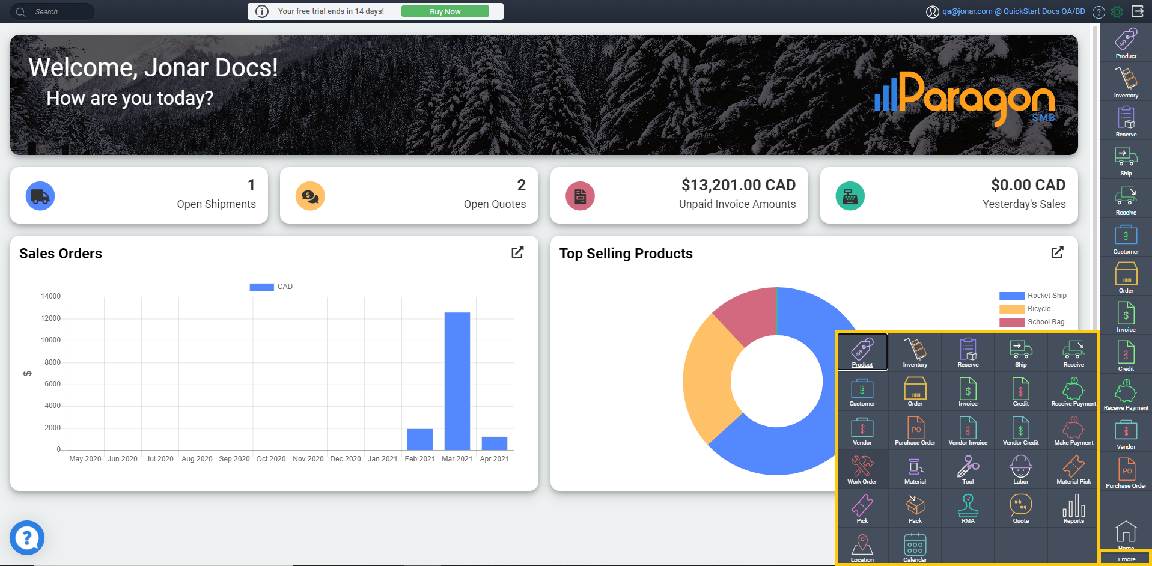This screenshot has height=566, width=1152.
Task: Go to Home via the sidebar house icon
Action: tap(1126, 534)
